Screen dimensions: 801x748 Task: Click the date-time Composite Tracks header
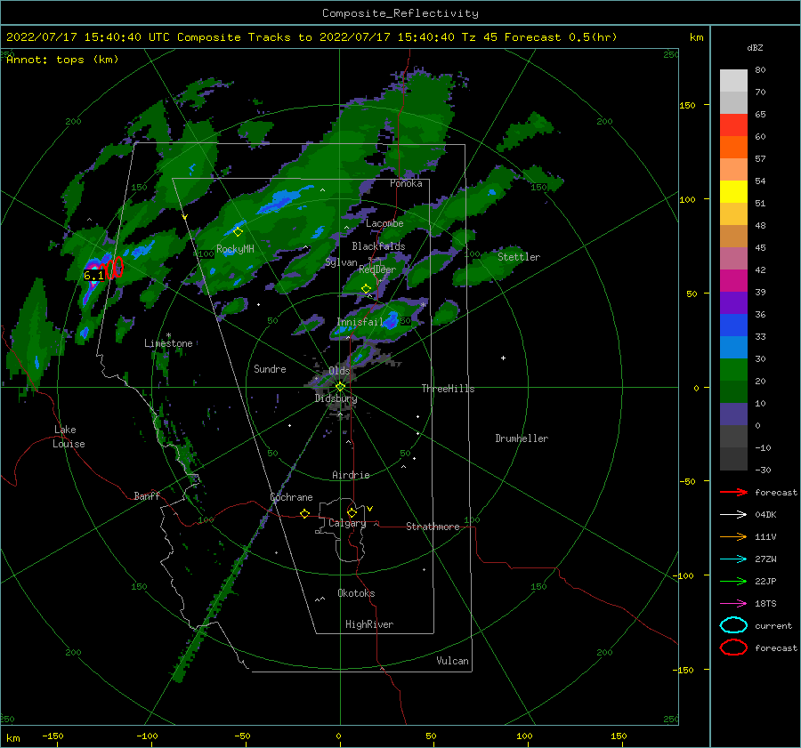(311, 37)
